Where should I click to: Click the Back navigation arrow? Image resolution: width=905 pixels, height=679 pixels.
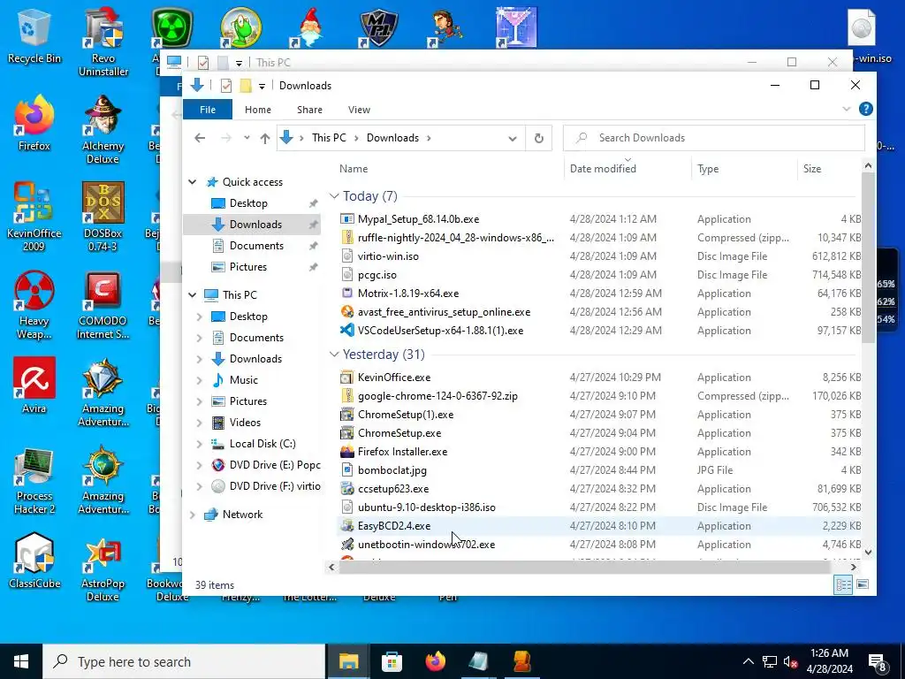200,138
